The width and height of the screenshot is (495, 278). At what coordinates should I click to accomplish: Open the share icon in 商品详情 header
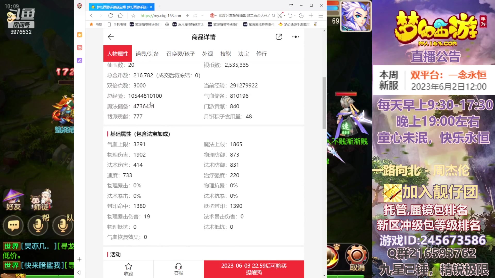pyautogui.click(x=279, y=37)
